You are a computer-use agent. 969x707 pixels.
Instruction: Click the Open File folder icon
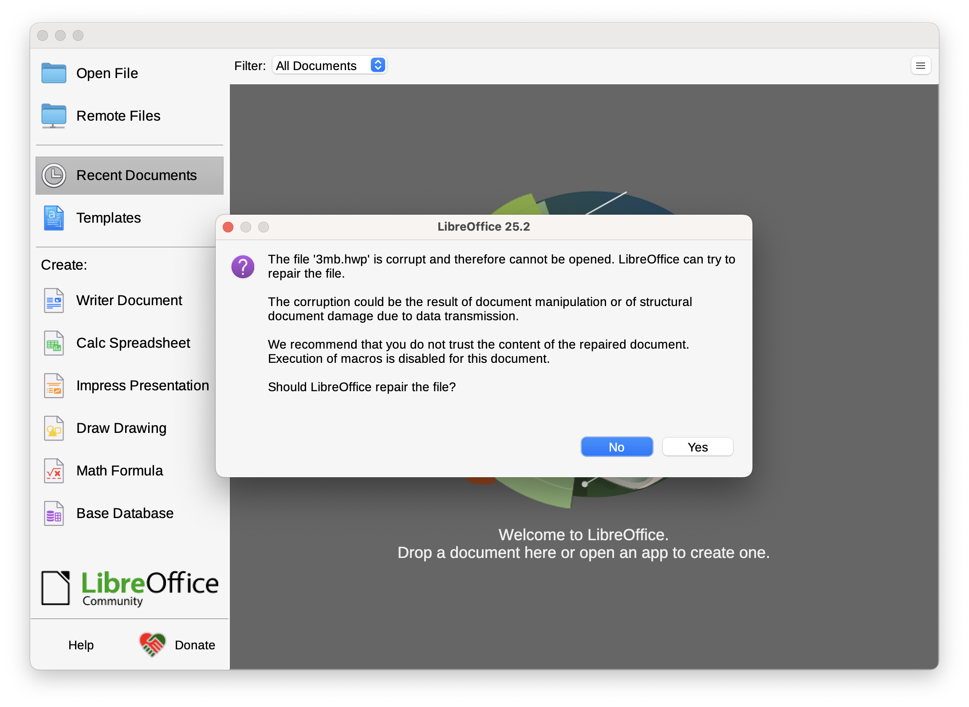click(x=54, y=73)
